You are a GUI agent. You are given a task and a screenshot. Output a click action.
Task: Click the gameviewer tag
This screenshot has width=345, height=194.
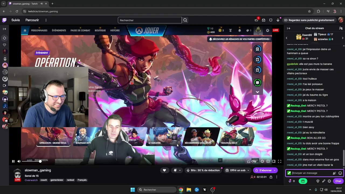(57, 180)
